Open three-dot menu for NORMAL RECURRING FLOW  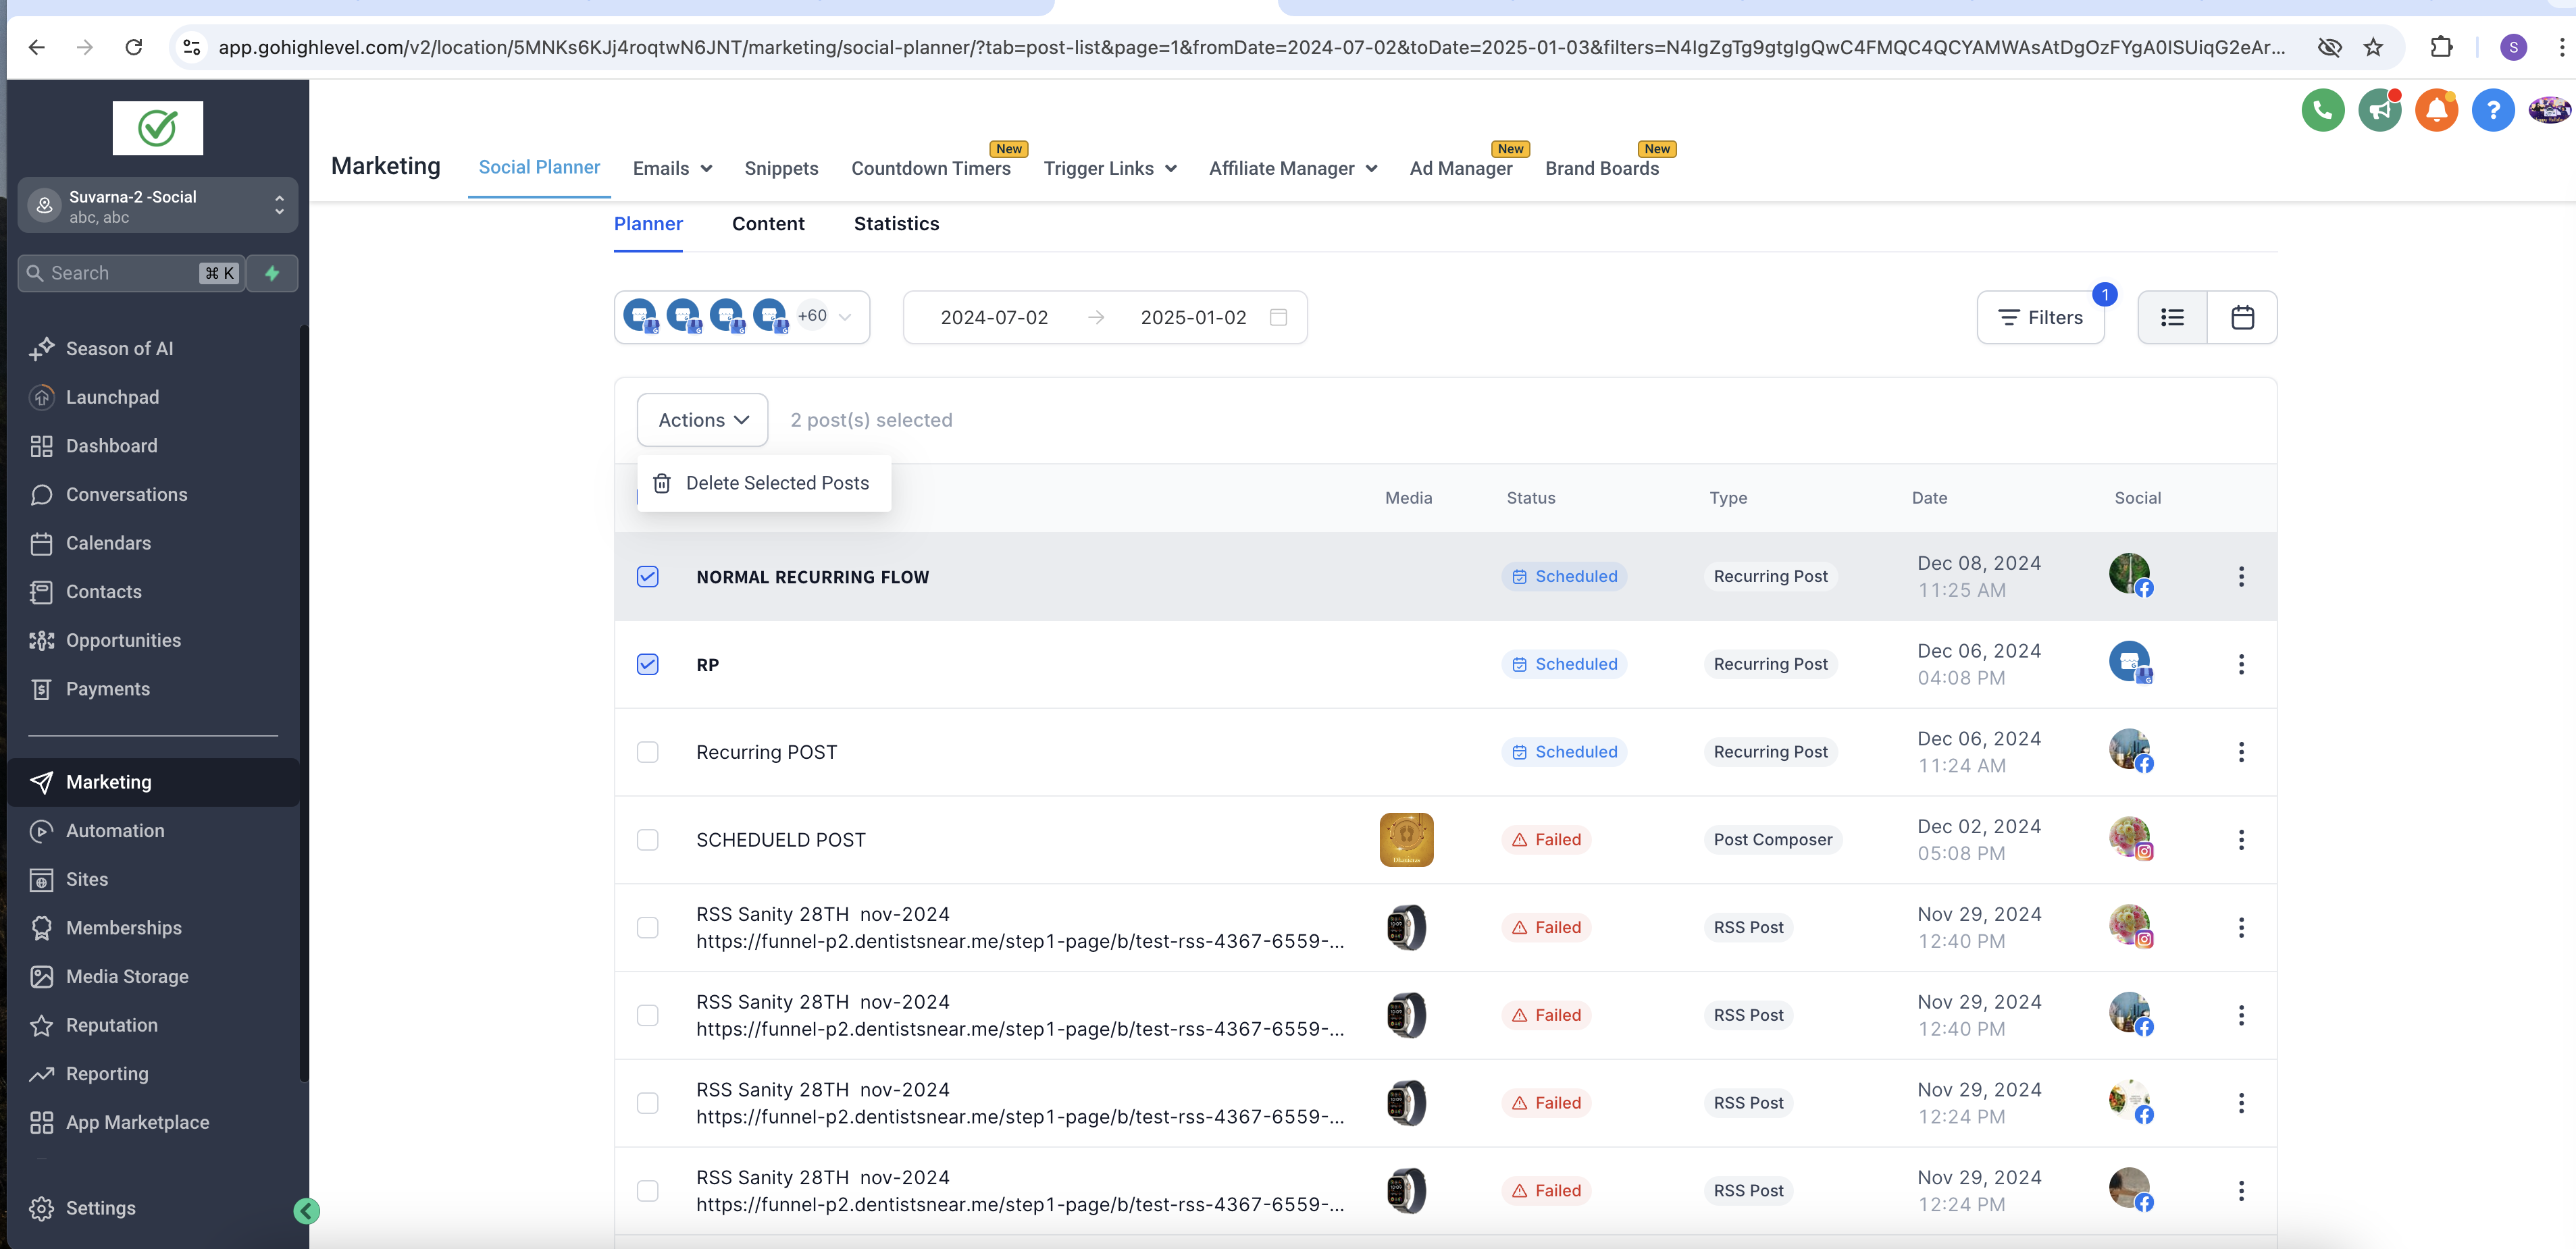[2241, 577]
